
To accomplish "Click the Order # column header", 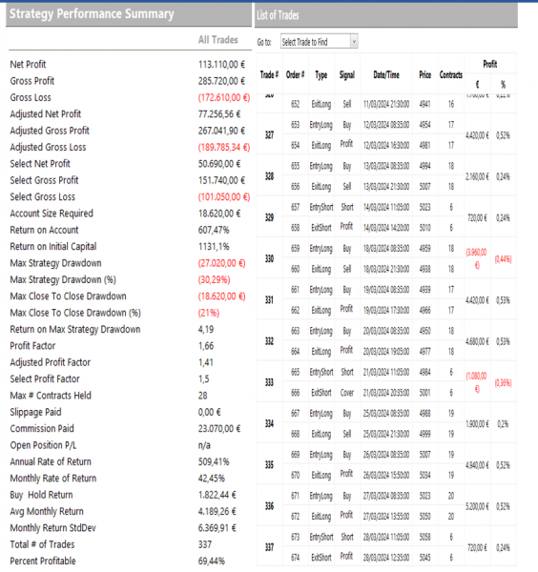I will pos(296,74).
